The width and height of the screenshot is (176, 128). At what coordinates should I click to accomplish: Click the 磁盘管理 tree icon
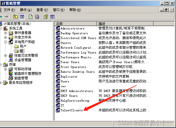[11, 78]
